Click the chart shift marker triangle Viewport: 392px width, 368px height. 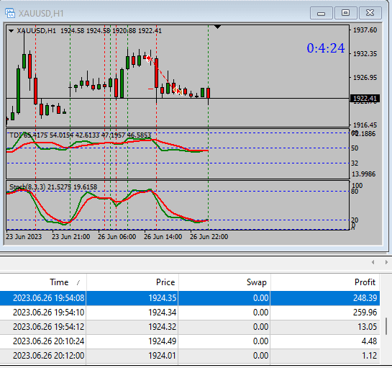pyautogui.click(x=217, y=27)
